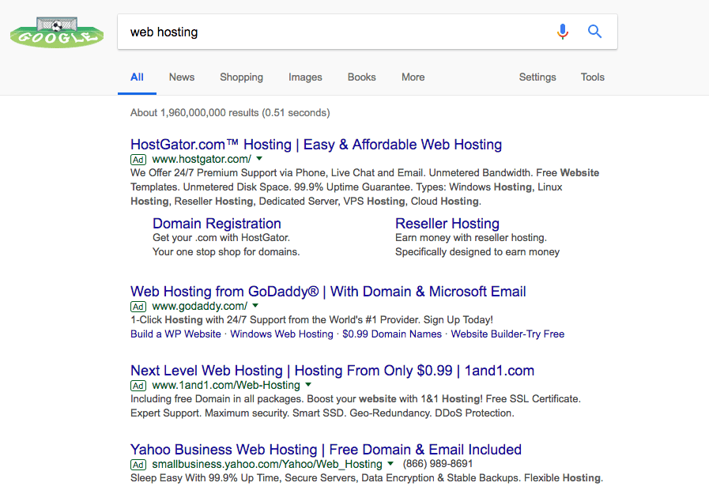Open the GoDaddy Web Hosting ad headline

point(328,292)
